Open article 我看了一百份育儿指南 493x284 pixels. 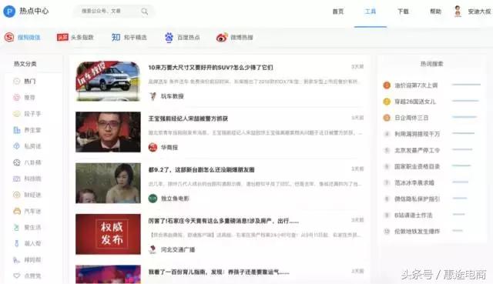pyautogui.click(x=219, y=272)
